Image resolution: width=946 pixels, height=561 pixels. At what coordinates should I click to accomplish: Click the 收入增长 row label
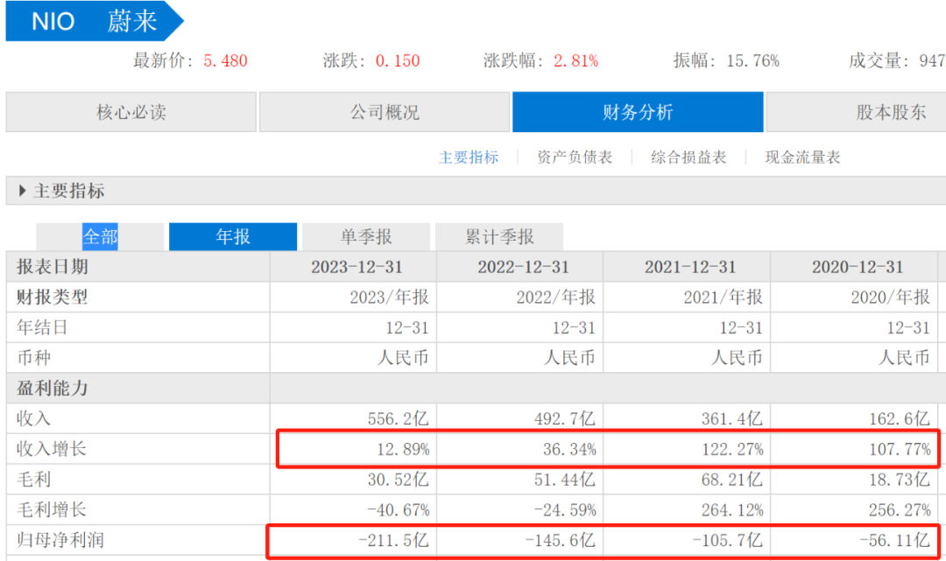tap(48, 449)
